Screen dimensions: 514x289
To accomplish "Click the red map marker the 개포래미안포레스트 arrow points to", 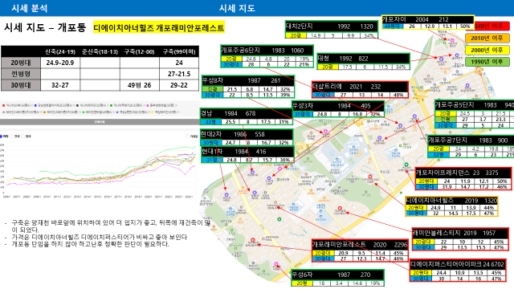I will tap(253, 240).
